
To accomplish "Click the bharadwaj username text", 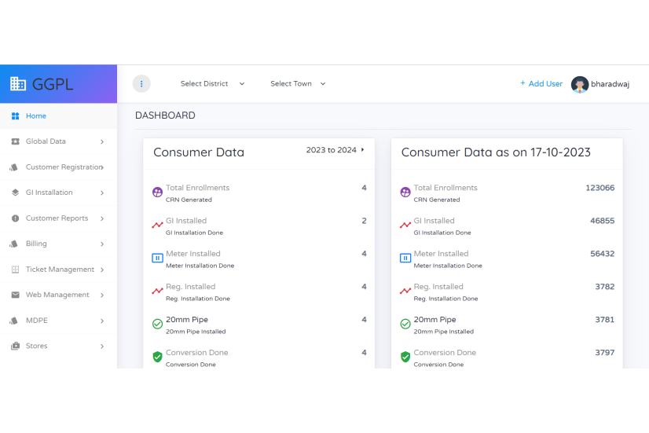I will click(610, 84).
